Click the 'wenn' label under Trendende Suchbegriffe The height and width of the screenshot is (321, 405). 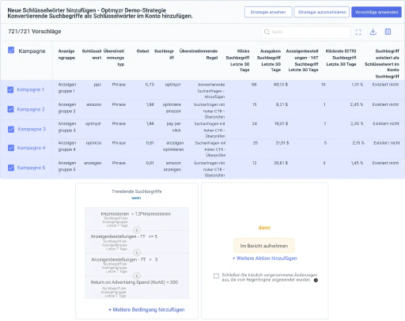click(136, 198)
